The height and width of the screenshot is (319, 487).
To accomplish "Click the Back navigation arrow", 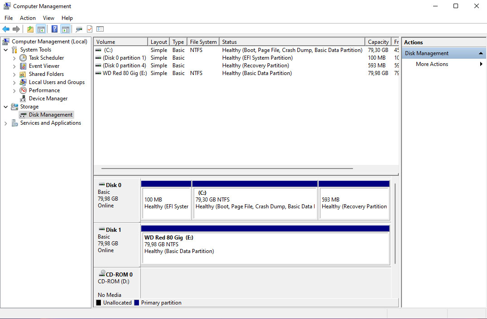I will coord(5,28).
